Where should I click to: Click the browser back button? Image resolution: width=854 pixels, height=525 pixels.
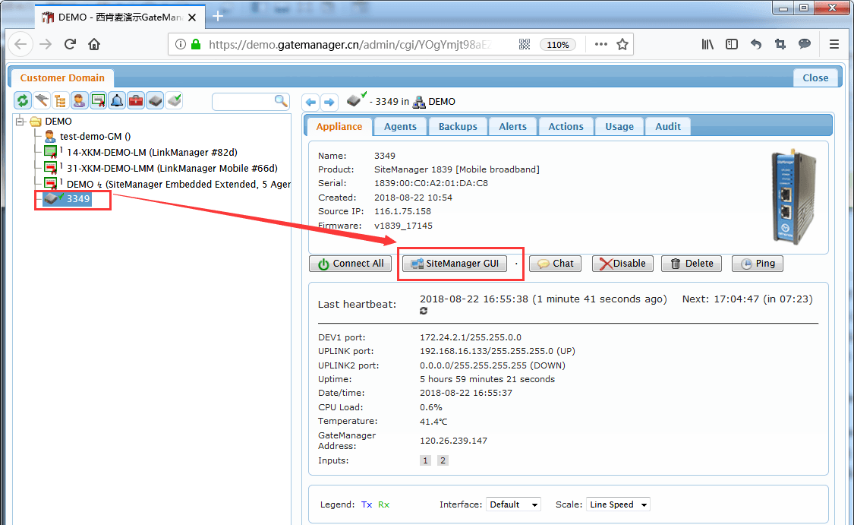point(20,44)
